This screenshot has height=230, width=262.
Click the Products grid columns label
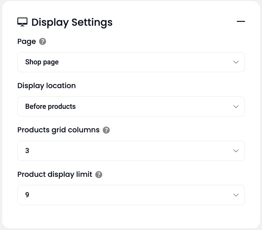(59, 130)
